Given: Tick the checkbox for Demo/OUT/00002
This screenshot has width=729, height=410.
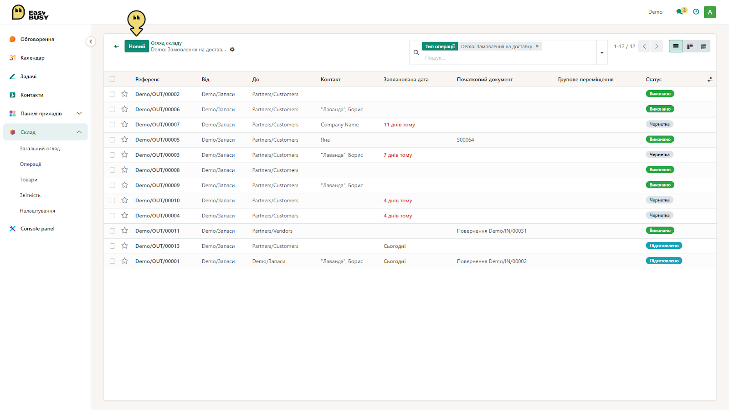Looking at the screenshot, I should [113, 94].
